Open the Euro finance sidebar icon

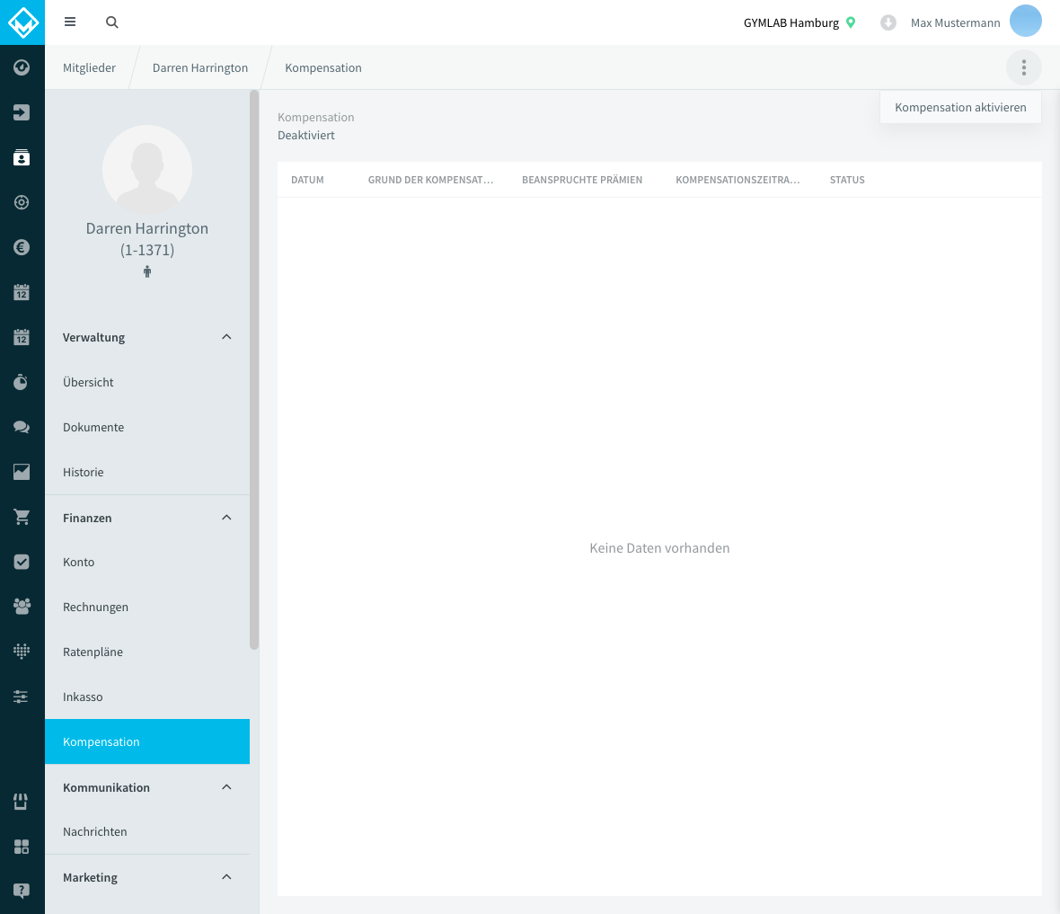(22, 248)
